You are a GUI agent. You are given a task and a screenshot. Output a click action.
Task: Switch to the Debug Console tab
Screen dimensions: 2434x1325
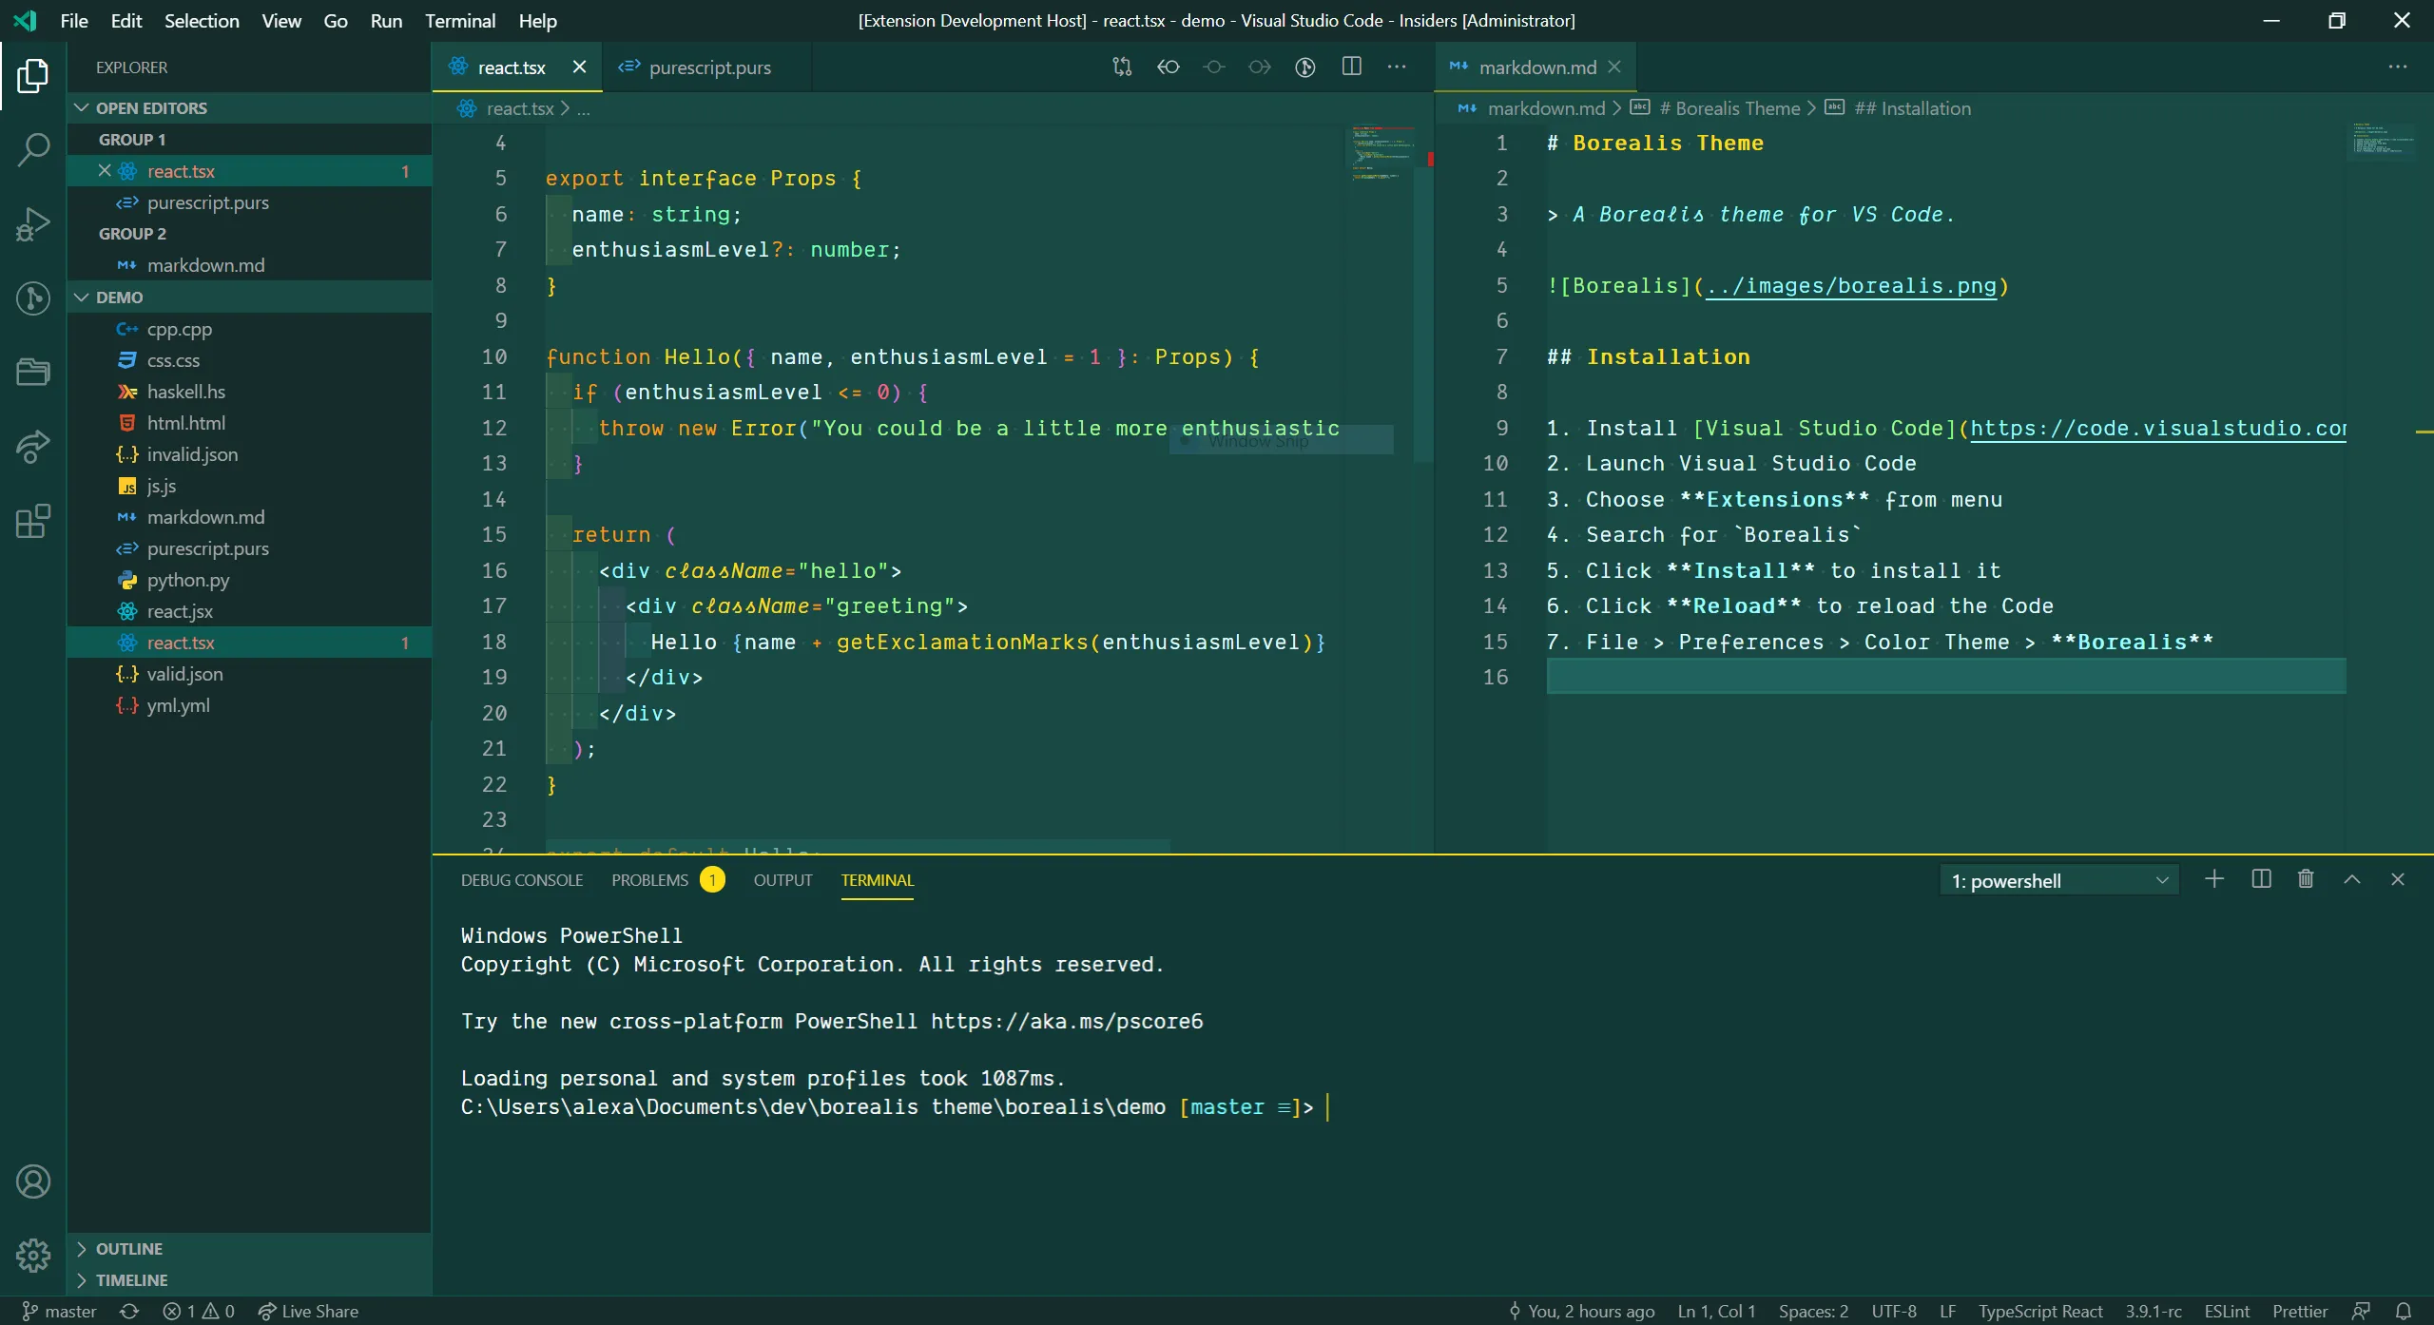522,880
